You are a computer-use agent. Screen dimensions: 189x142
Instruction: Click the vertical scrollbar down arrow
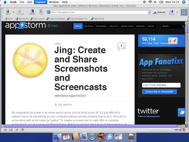click(x=186, y=123)
